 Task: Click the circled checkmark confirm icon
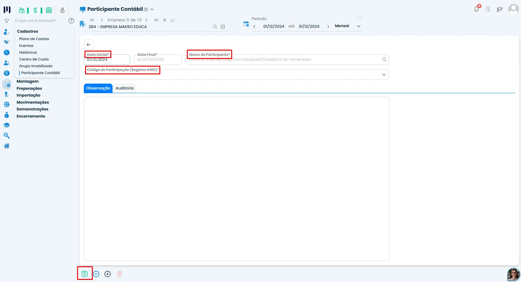point(96,274)
